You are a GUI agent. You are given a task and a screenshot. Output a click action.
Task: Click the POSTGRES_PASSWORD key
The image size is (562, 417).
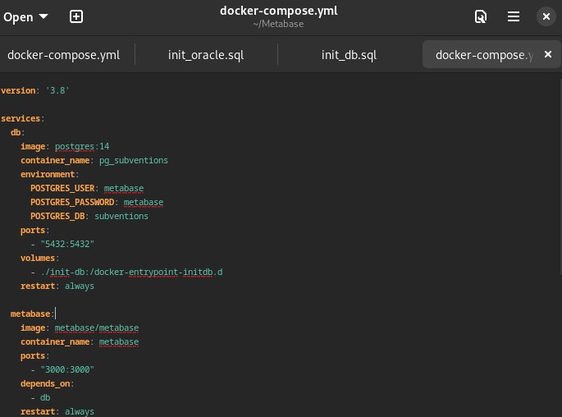(74, 202)
